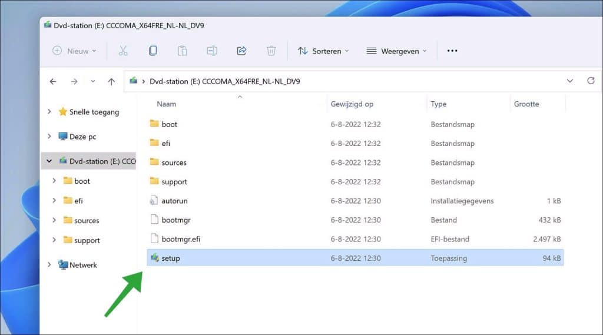Click the Paste clipboard icon
Screen dimensions: 603x335
click(x=183, y=51)
